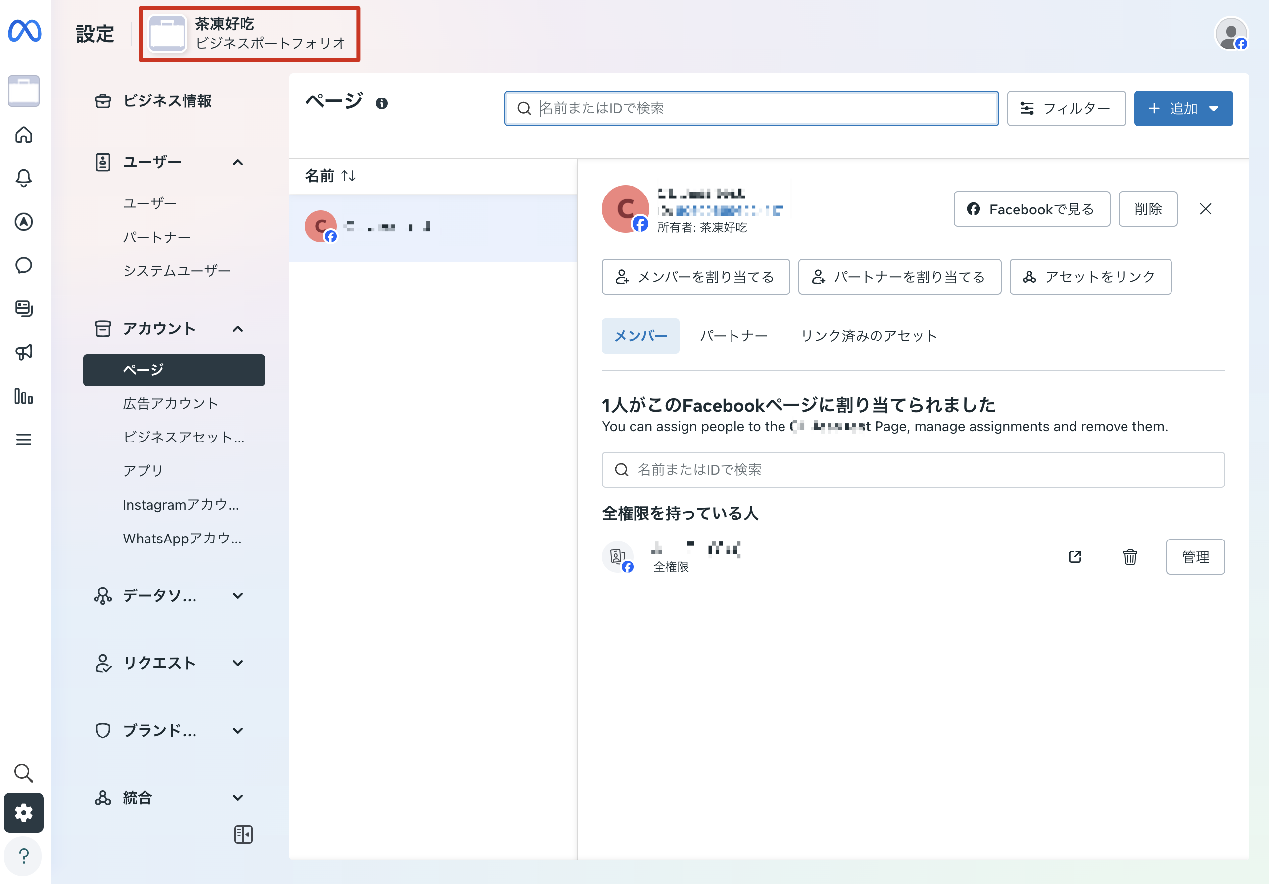1269x884 pixels.
Task: Click データソ… section label
Action: (160, 596)
